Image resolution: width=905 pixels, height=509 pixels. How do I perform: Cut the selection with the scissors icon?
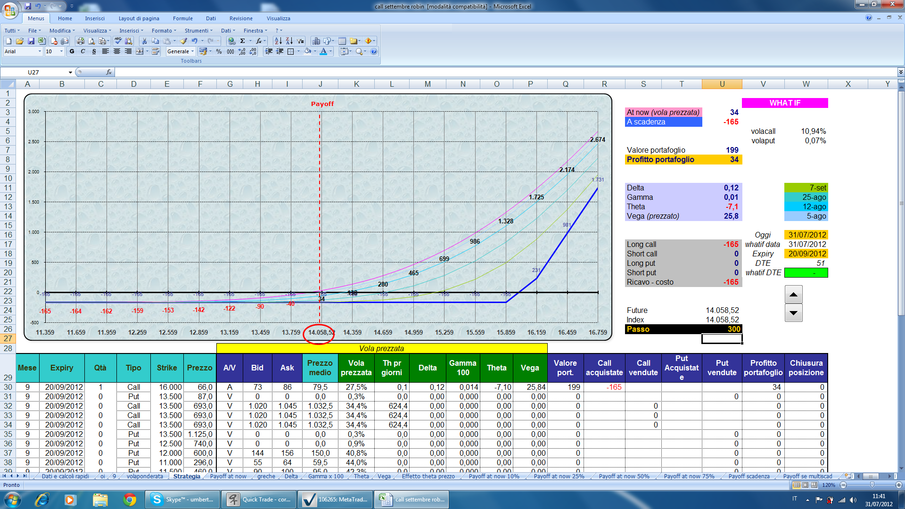tap(144, 41)
